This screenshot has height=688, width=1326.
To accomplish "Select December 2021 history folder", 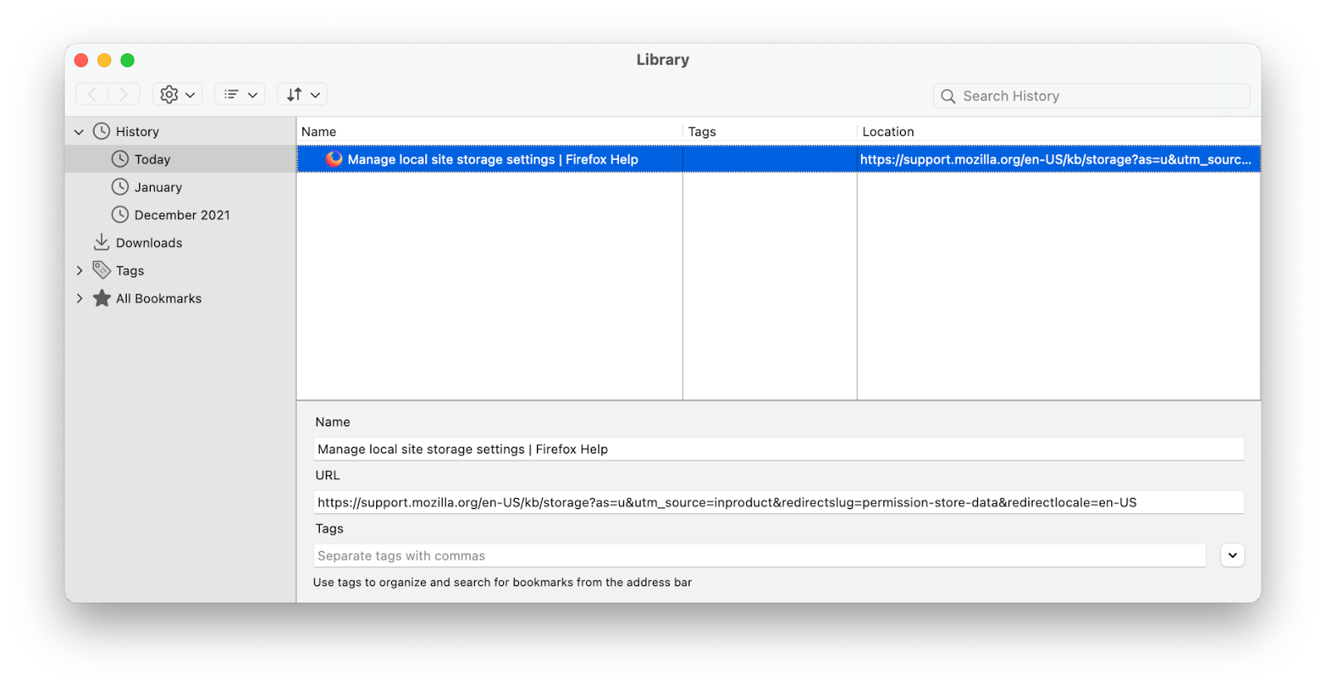I will [182, 215].
